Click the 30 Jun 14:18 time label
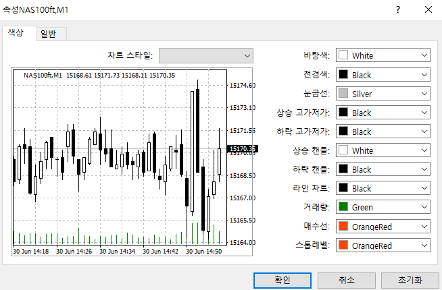The height and width of the screenshot is (290, 442). 30,251
